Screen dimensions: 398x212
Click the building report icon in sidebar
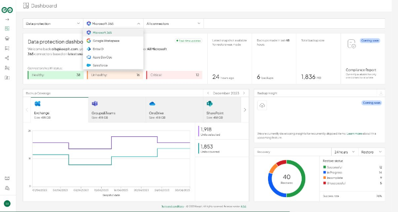pyautogui.click(x=7, y=78)
